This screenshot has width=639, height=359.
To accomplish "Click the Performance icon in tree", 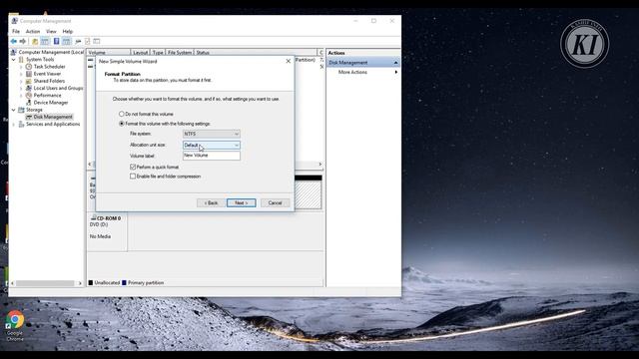I will click(x=29, y=96).
